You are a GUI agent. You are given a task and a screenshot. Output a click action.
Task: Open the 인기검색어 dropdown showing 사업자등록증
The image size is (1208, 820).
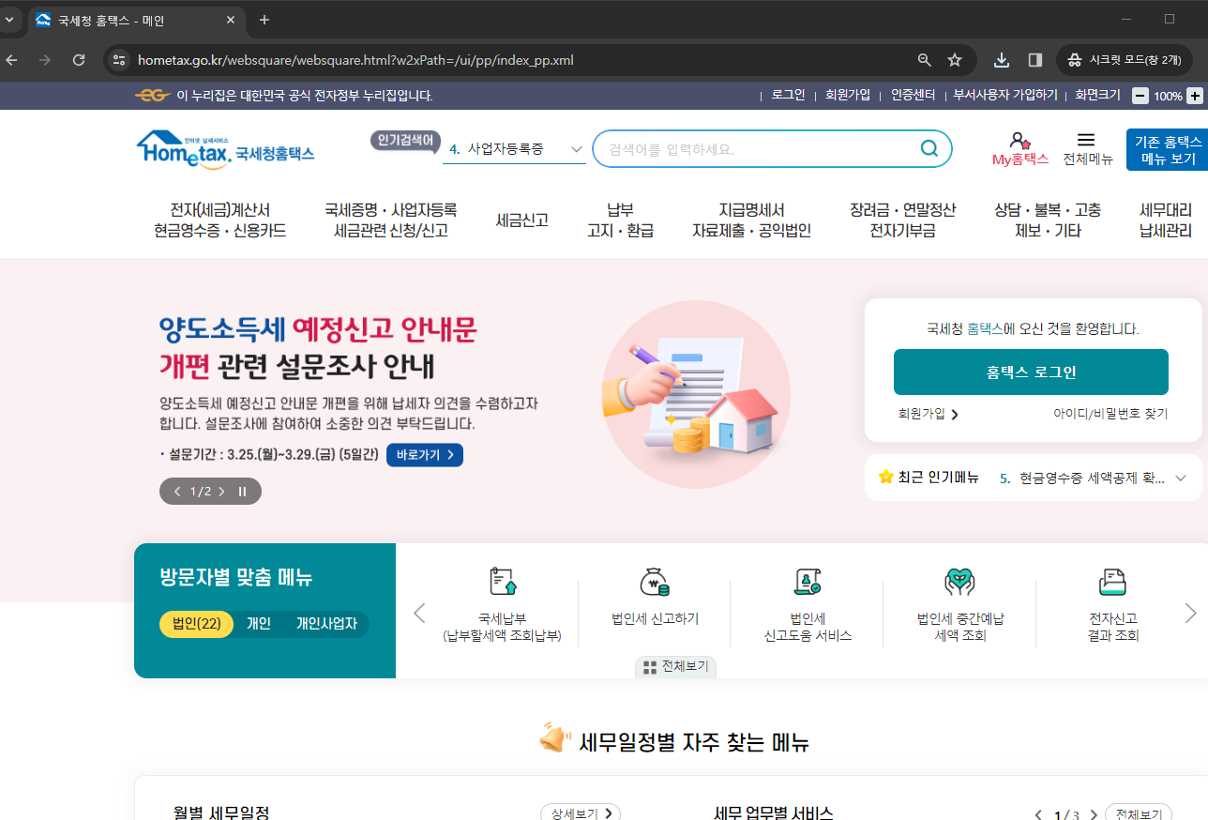pyautogui.click(x=514, y=148)
